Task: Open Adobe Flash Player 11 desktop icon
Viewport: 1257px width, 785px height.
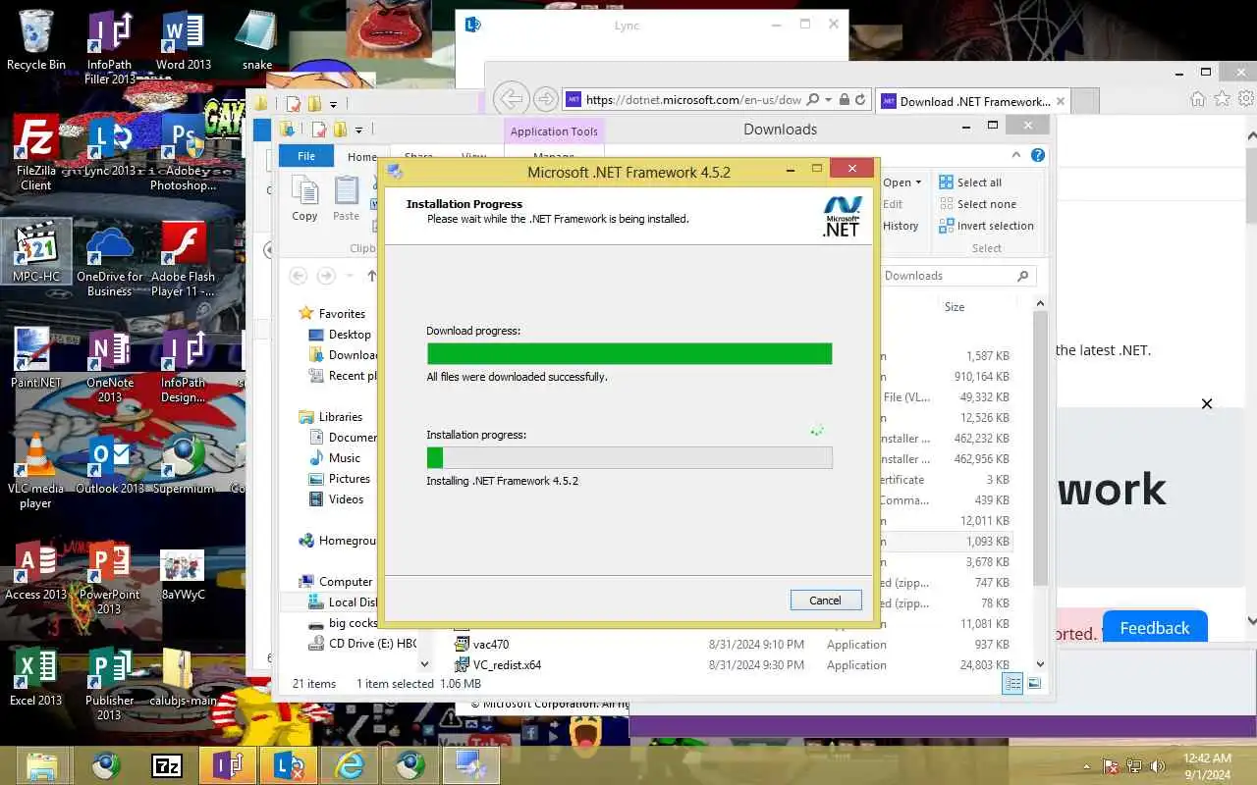Action: [183, 259]
